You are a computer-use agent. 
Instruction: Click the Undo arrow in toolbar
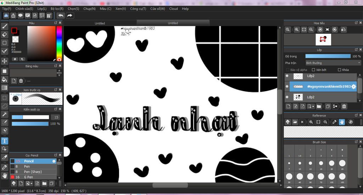[61, 16]
